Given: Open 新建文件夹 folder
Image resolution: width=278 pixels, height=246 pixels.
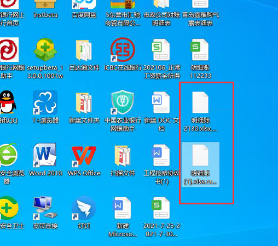Looking at the screenshot, I should tap(84, 103).
